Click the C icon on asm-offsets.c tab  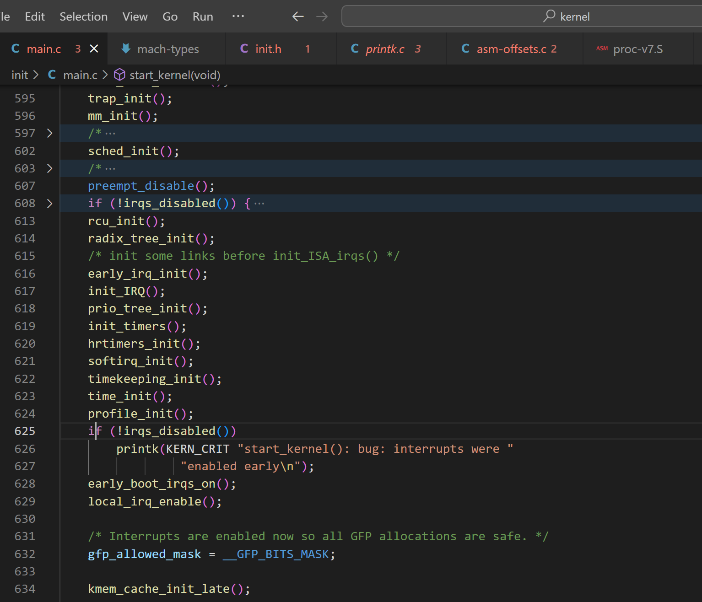pyautogui.click(x=465, y=48)
